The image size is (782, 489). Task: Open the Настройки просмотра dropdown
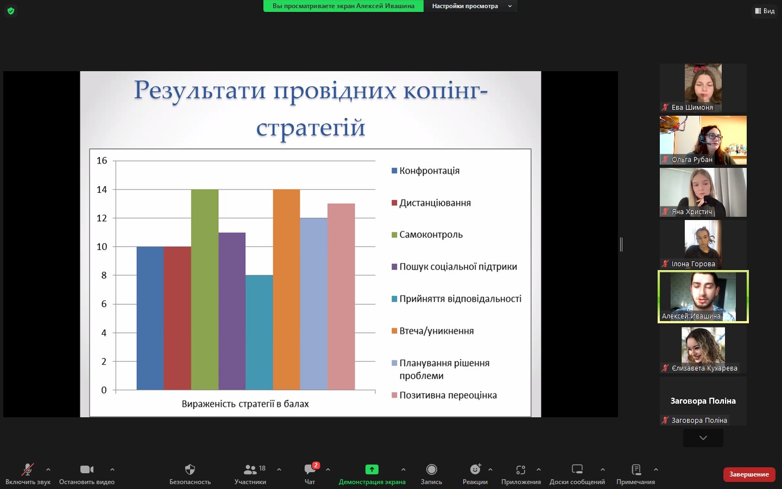471,6
